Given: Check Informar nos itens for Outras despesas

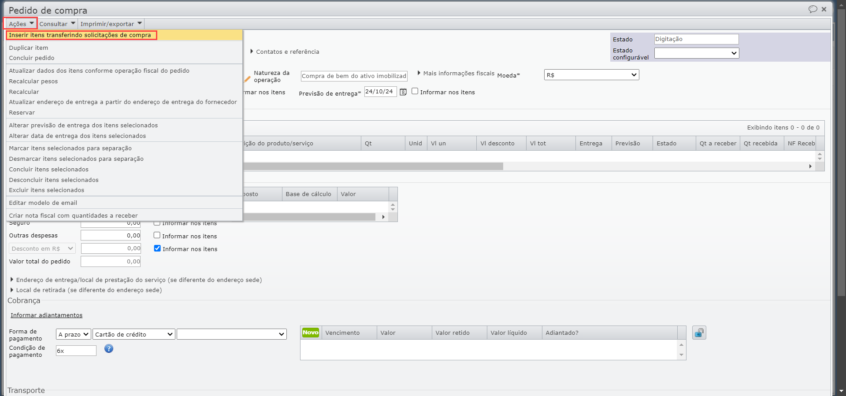Looking at the screenshot, I should pyautogui.click(x=157, y=235).
